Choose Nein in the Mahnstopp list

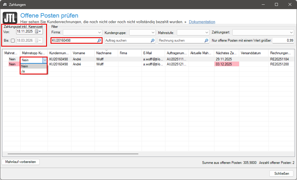(x=33, y=66)
